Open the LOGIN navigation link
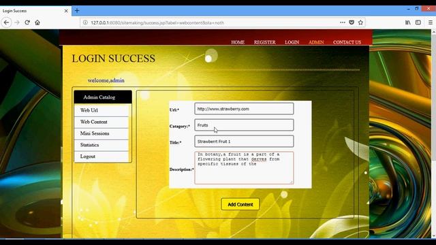436x245 pixels. coord(292,42)
